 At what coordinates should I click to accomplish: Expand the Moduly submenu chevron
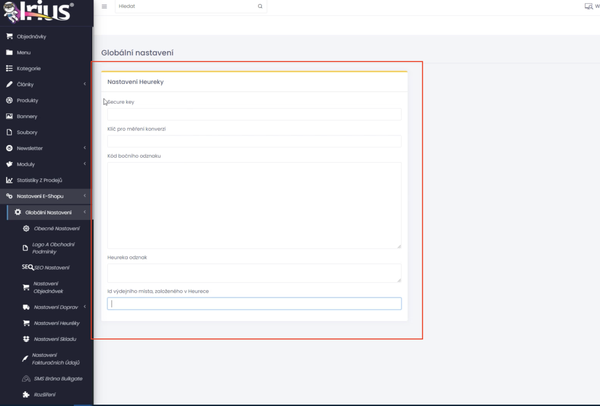tap(85, 164)
